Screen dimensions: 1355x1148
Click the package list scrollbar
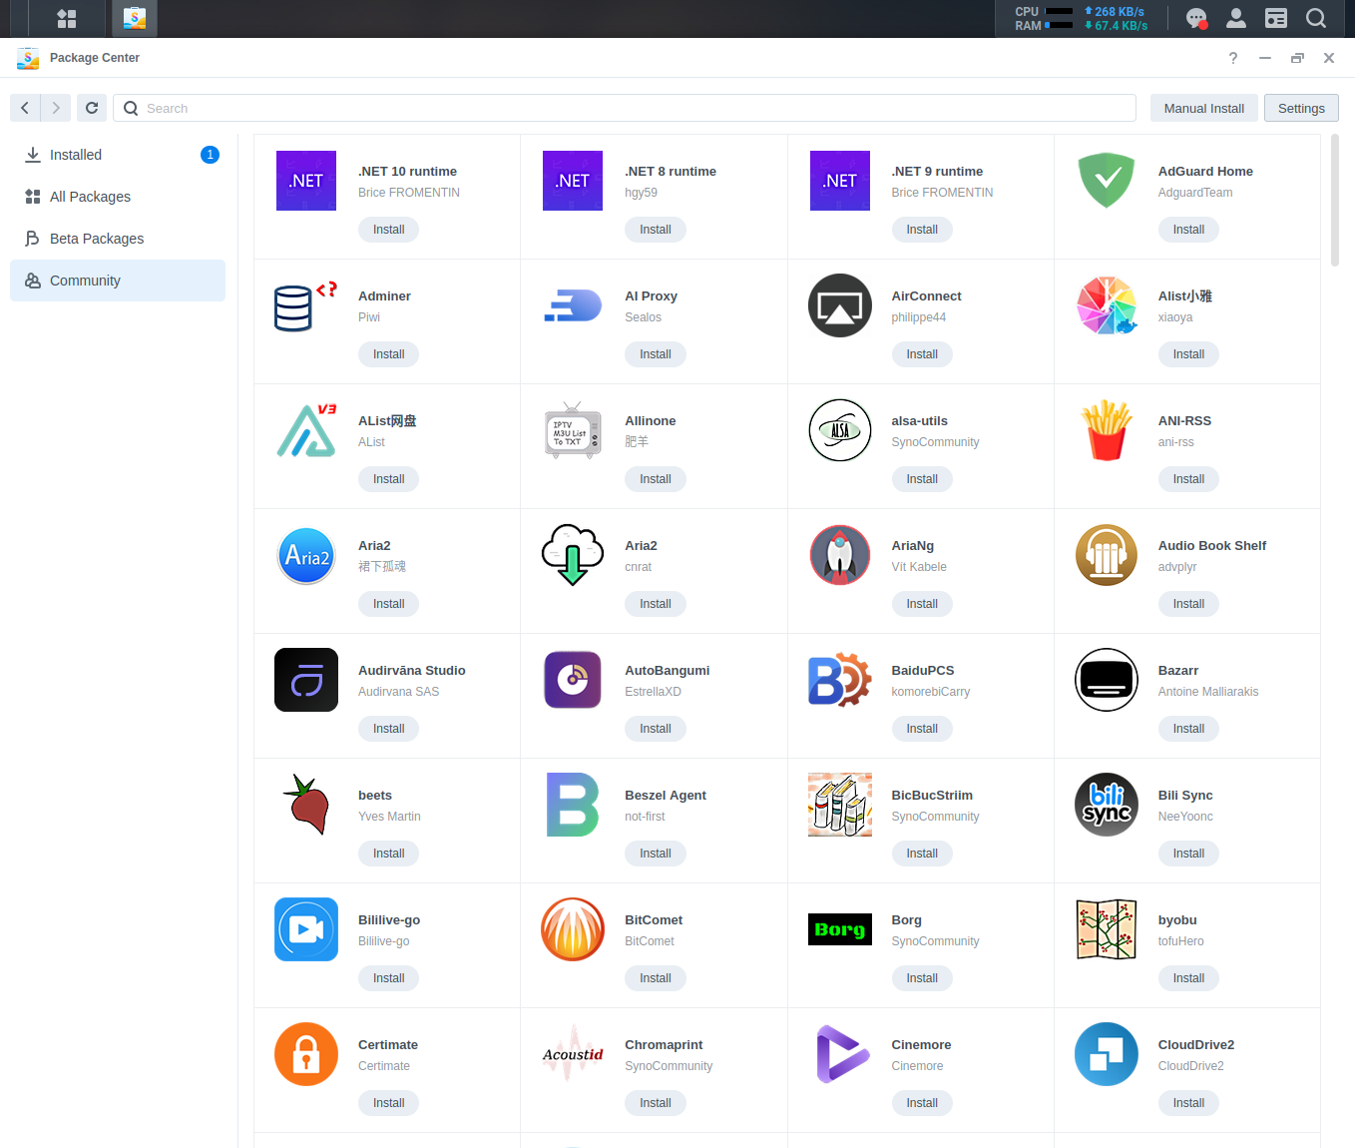point(1335,201)
